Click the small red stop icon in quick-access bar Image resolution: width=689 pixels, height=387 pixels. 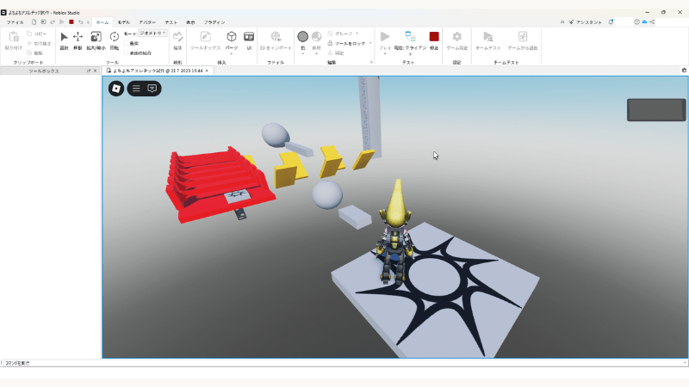[x=71, y=22]
